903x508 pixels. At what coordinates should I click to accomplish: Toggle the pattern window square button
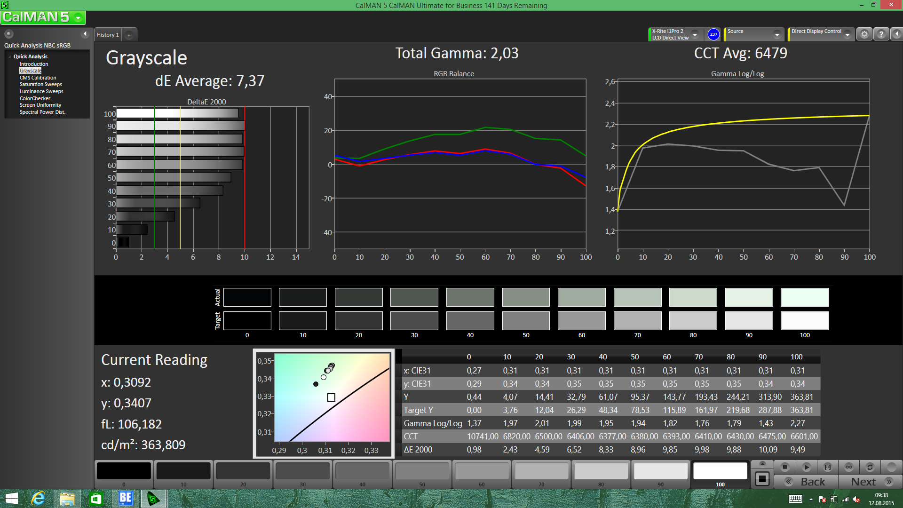[762, 479]
